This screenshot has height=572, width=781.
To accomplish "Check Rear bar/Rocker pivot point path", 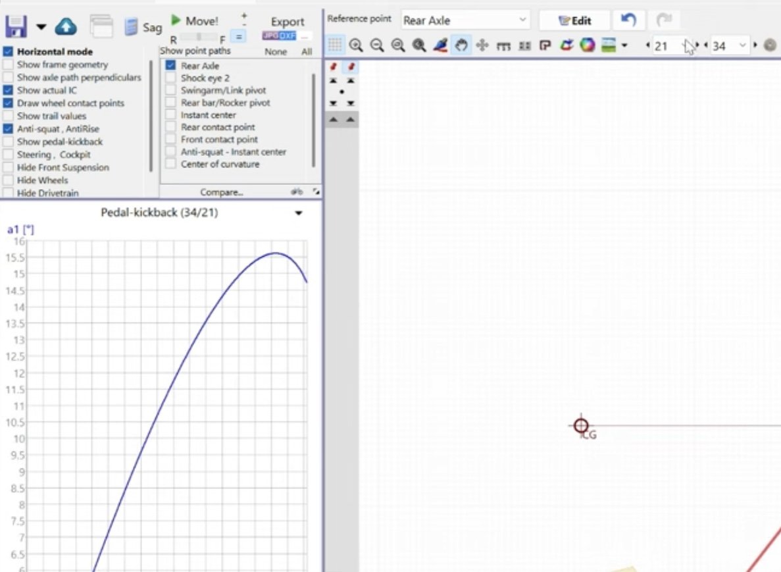I will (171, 103).
